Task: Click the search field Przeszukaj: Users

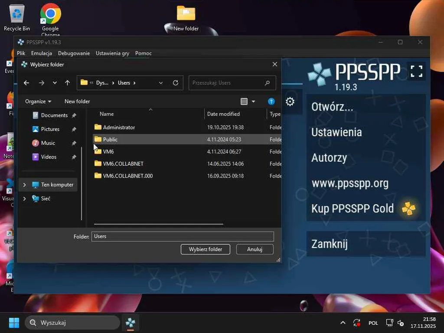Action: [x=232, y=83]
